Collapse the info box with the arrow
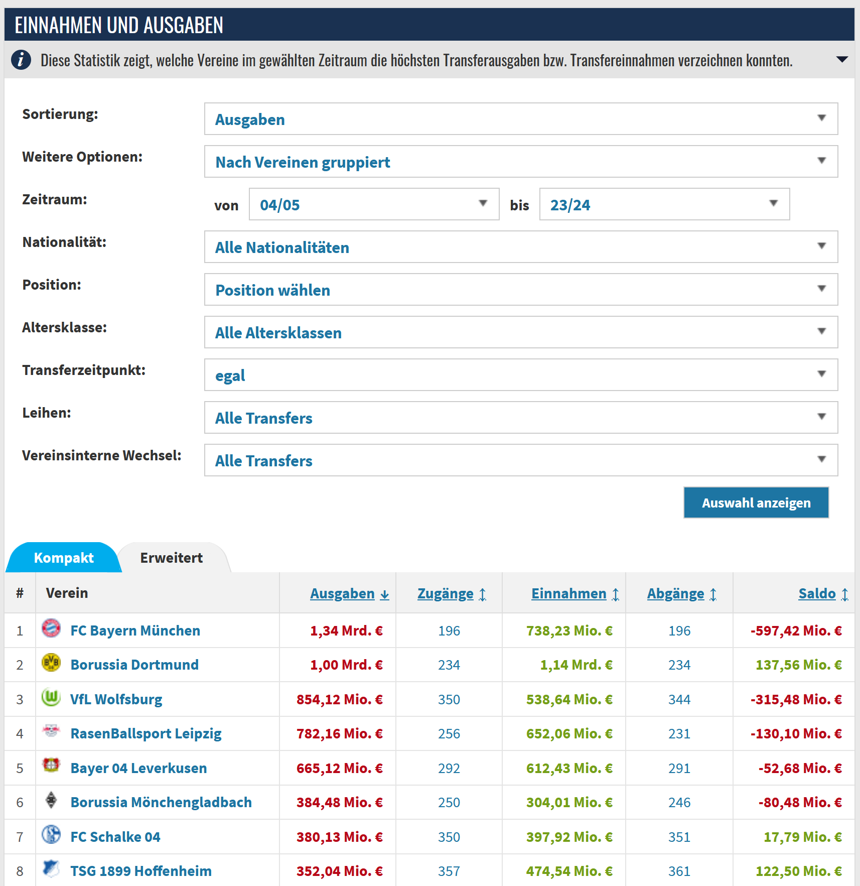860x886 pixels. 842,60
